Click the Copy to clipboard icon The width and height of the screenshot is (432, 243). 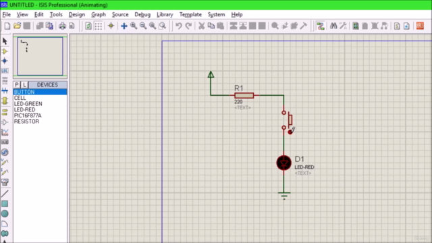[211, 26]
